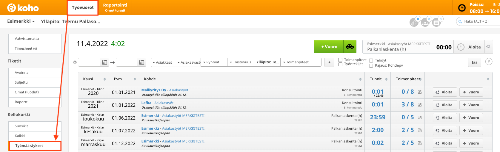Click Aloita in the Malliyritys Oy row
This screenshot has width=500, height=152.
click(x=444, y=92)
